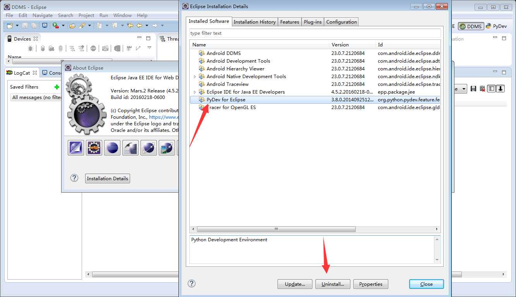Select the Android DDMS row

coord(315,53)
